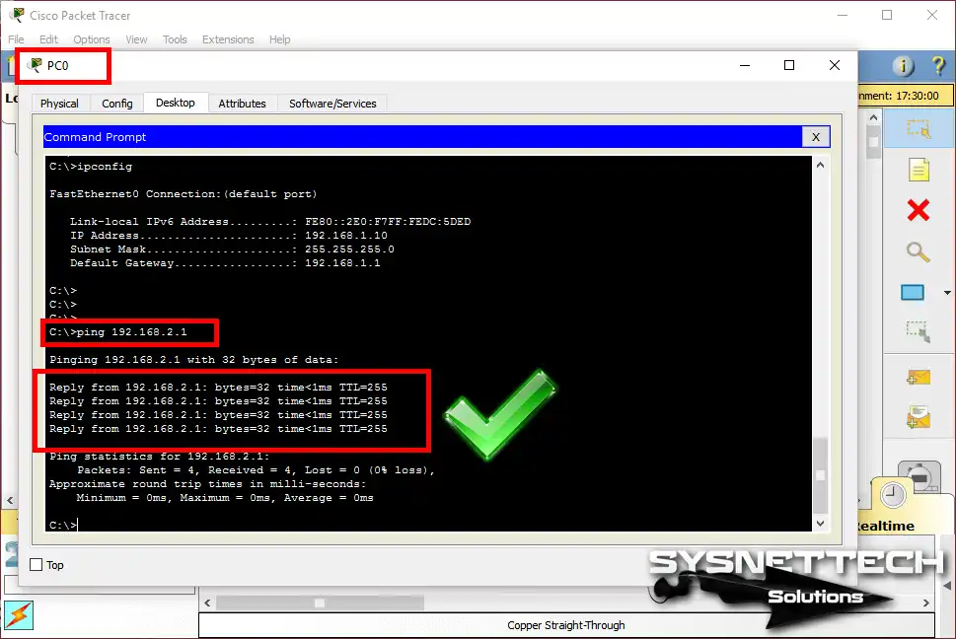The image size is (956, 639).
Task: Close the PC0 window
Action: [x=835, y=65]
